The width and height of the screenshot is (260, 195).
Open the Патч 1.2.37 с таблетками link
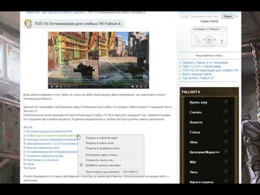(201, 66)
